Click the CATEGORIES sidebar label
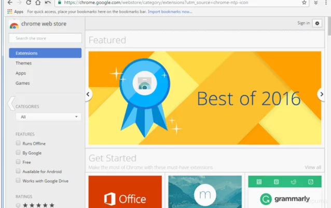331x208 pixels. [27, 107]
